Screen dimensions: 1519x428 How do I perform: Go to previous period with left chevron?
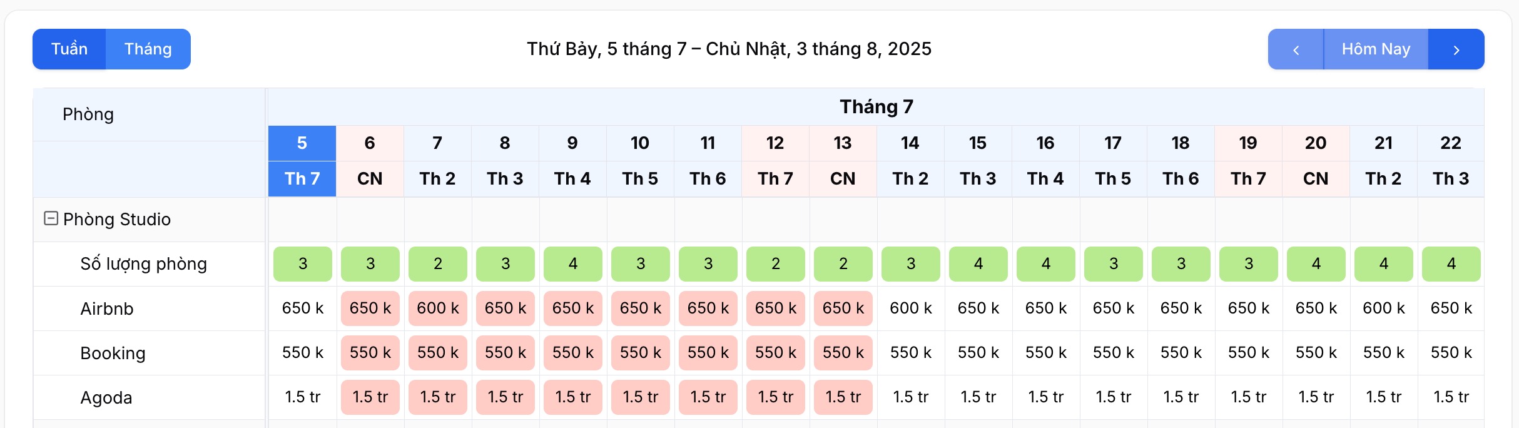point(1296,49)
